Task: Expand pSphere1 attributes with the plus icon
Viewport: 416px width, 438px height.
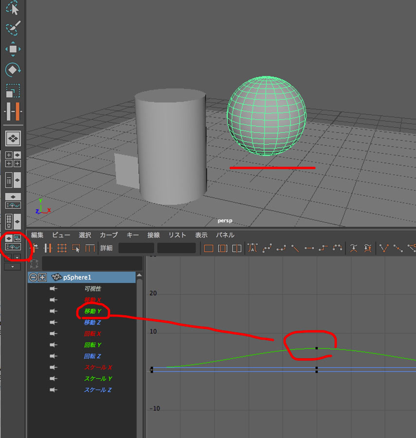Action: tap(42, 277)
